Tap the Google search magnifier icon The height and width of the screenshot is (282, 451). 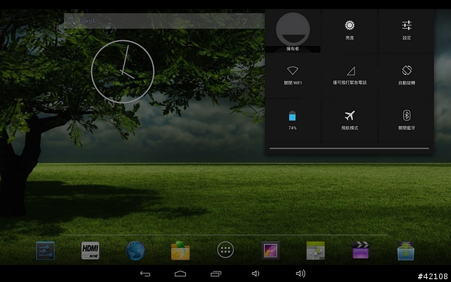click(x=71, y=20)
